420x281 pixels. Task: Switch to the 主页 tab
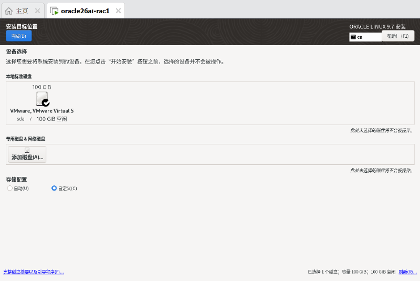(23, 11)
